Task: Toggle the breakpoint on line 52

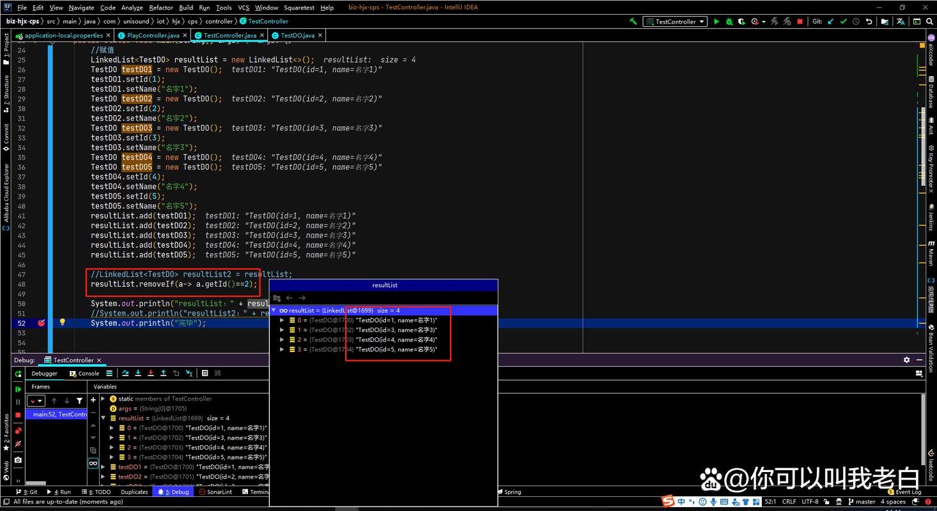Action: pyautogui.click(x=42, y=323)
